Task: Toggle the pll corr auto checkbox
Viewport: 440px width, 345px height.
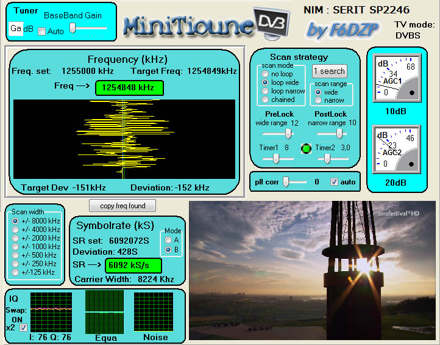Action: (x=333, y=182)
